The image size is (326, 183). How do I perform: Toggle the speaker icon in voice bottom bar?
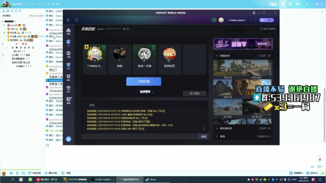click(11, 173)
